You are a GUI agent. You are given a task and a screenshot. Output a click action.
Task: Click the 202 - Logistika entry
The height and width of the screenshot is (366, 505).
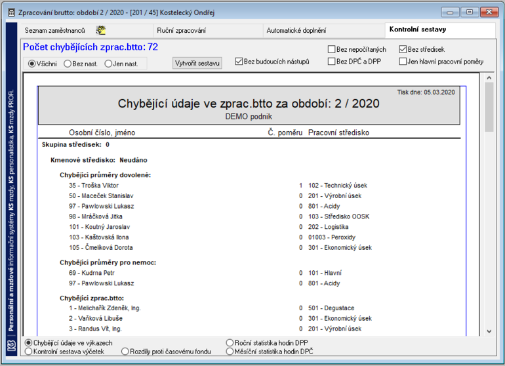pos(328,227)
